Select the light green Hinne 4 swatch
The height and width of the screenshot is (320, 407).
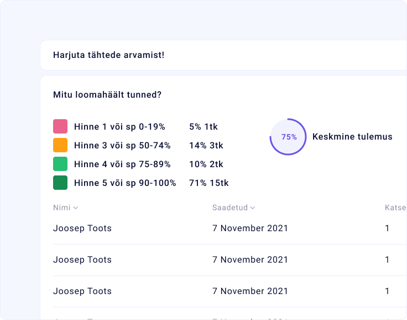pyautogui.click(x=60, y=164)
